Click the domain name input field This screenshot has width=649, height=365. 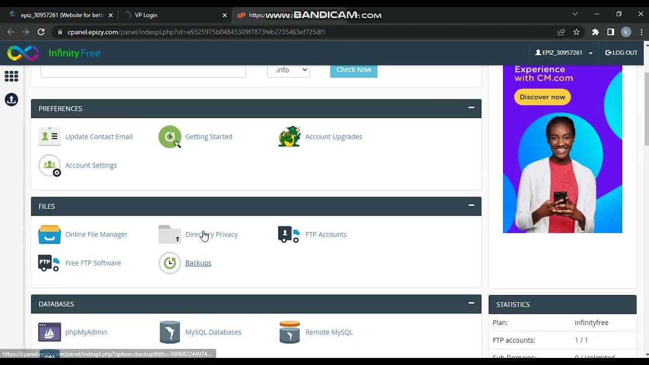[143, 71]
